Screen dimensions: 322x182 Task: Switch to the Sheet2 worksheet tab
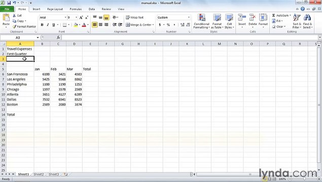coord(39,174)
